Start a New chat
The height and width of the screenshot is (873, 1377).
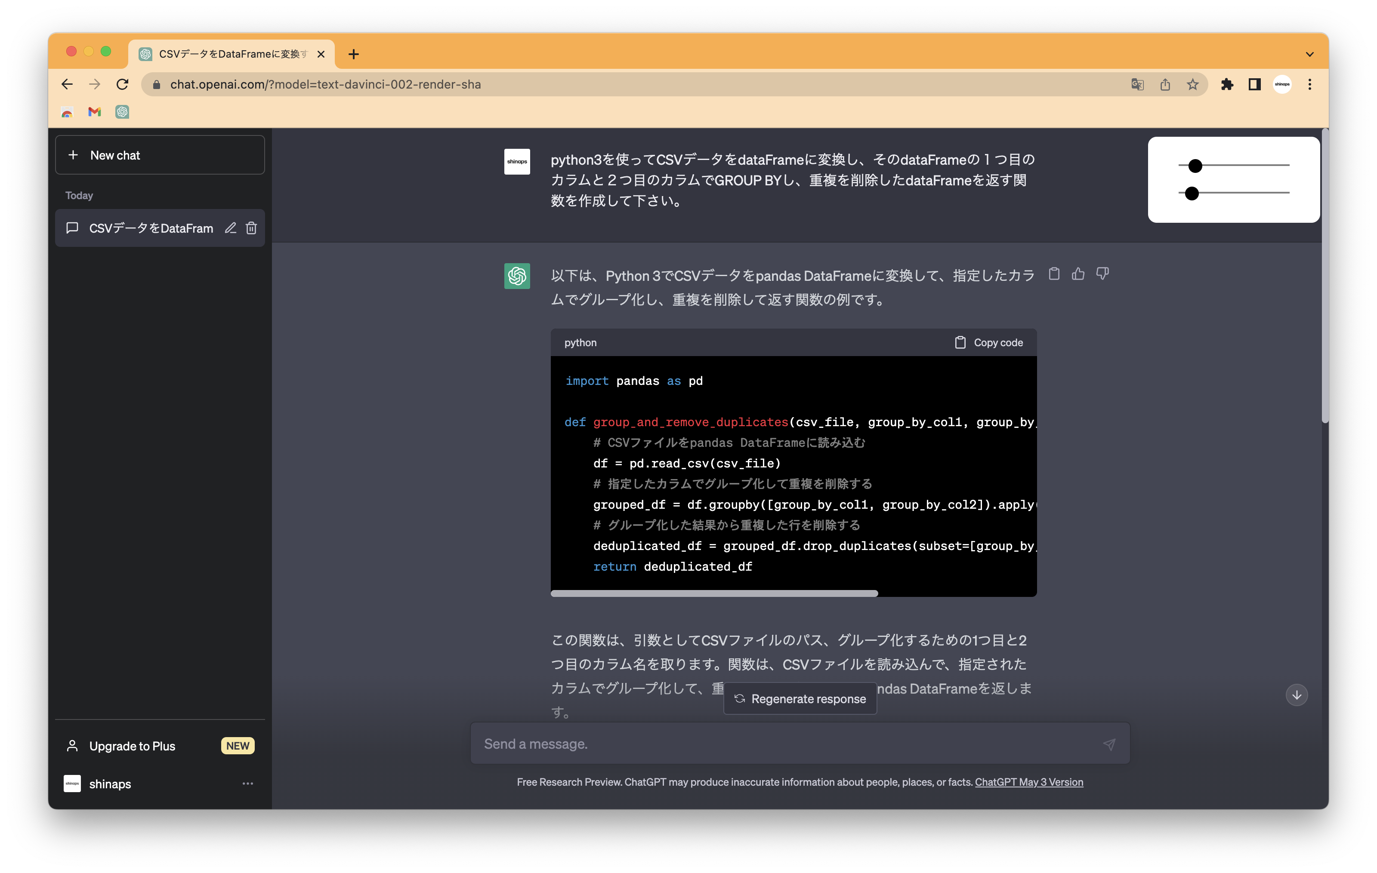(160, 155)
